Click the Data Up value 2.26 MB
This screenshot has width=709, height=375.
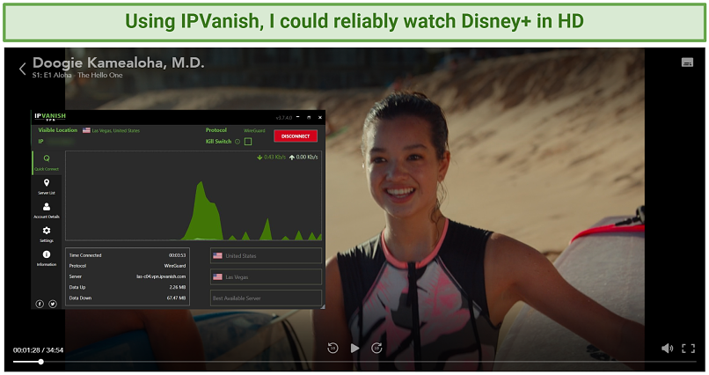point(178,287)
